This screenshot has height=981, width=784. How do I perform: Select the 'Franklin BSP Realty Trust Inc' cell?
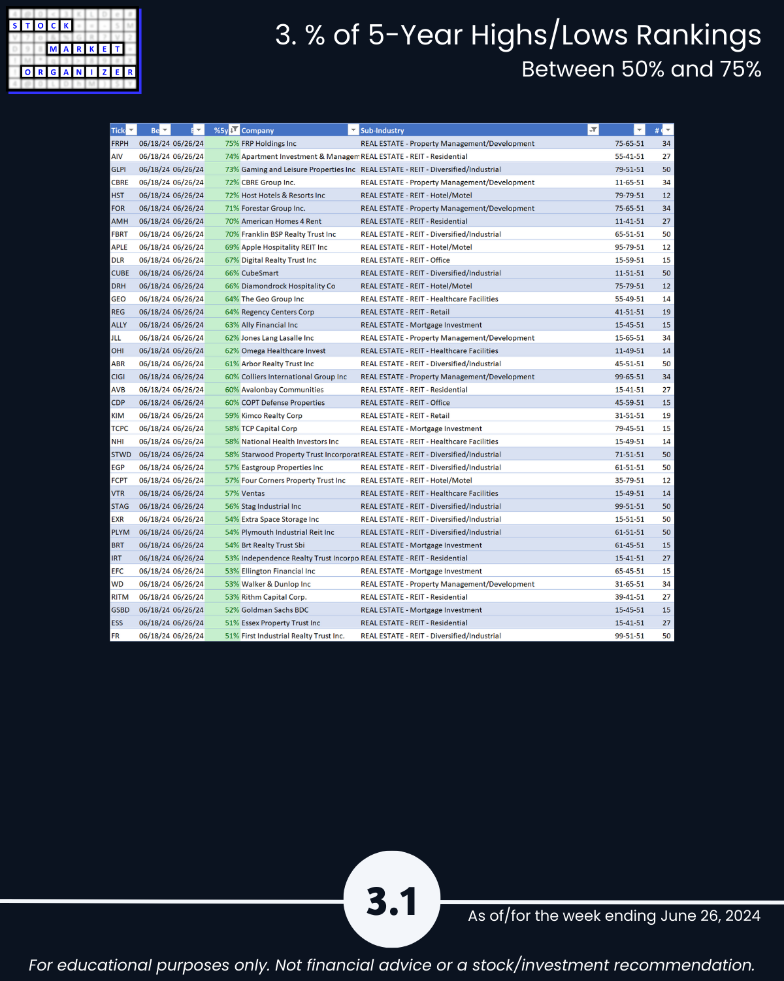(300, 234)
